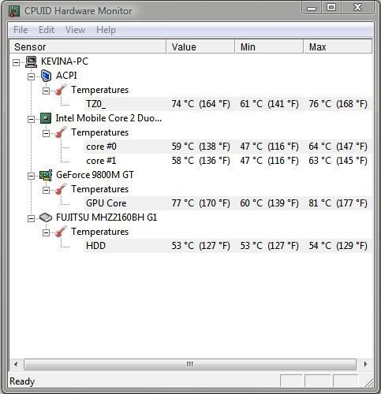
Task: Click the GeForce 9800M GT card icon
Action: (46, 175)
